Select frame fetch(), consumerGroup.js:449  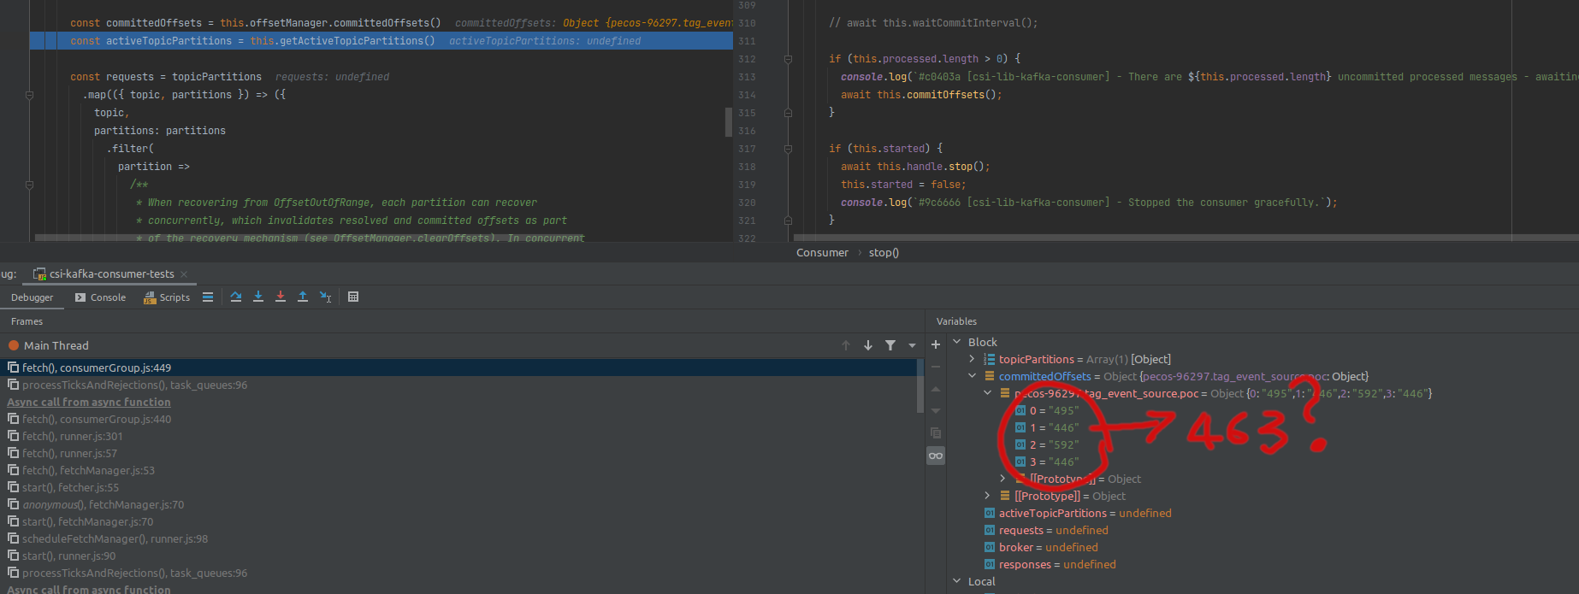(x=458, y=368)
